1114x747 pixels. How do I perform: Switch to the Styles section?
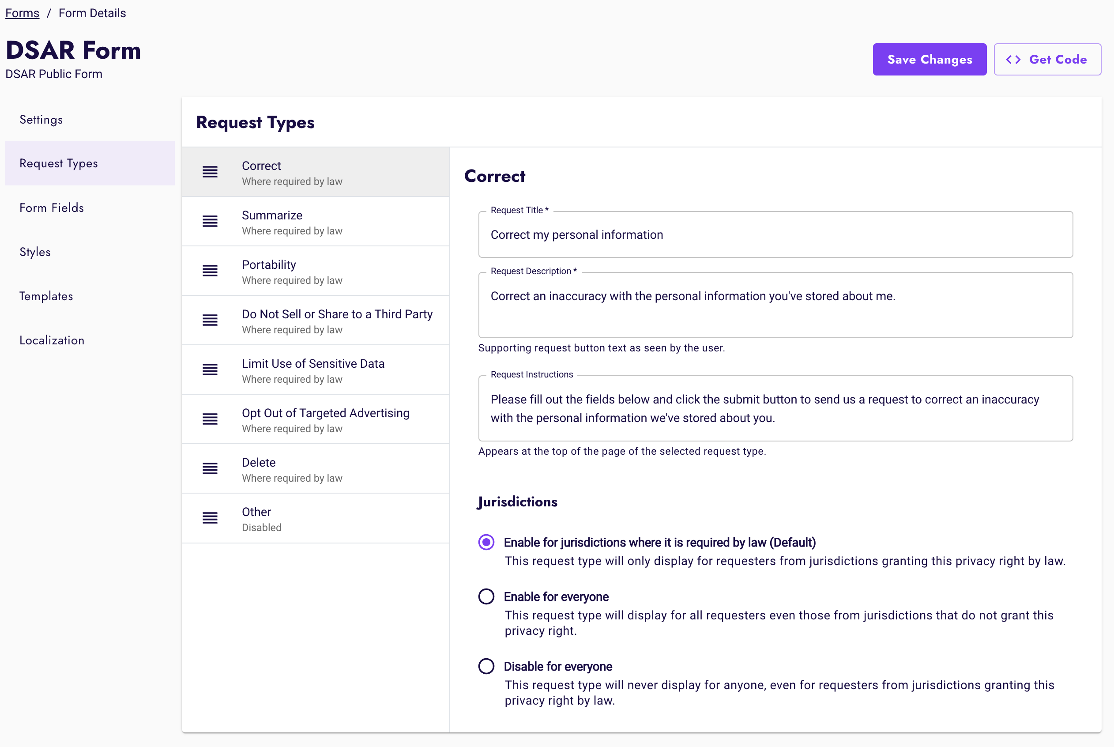click(35, 252)
